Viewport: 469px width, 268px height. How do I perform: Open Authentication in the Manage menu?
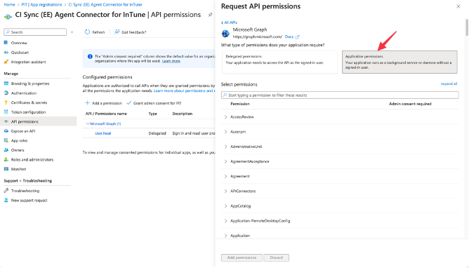(24, 93)
